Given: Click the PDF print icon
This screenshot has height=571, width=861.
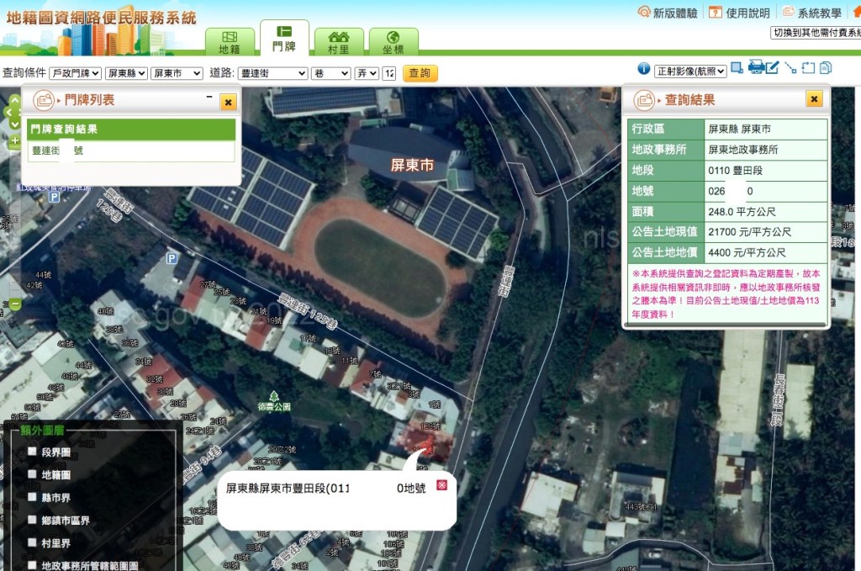Looking at the screenshot, I should click(756, 67).
